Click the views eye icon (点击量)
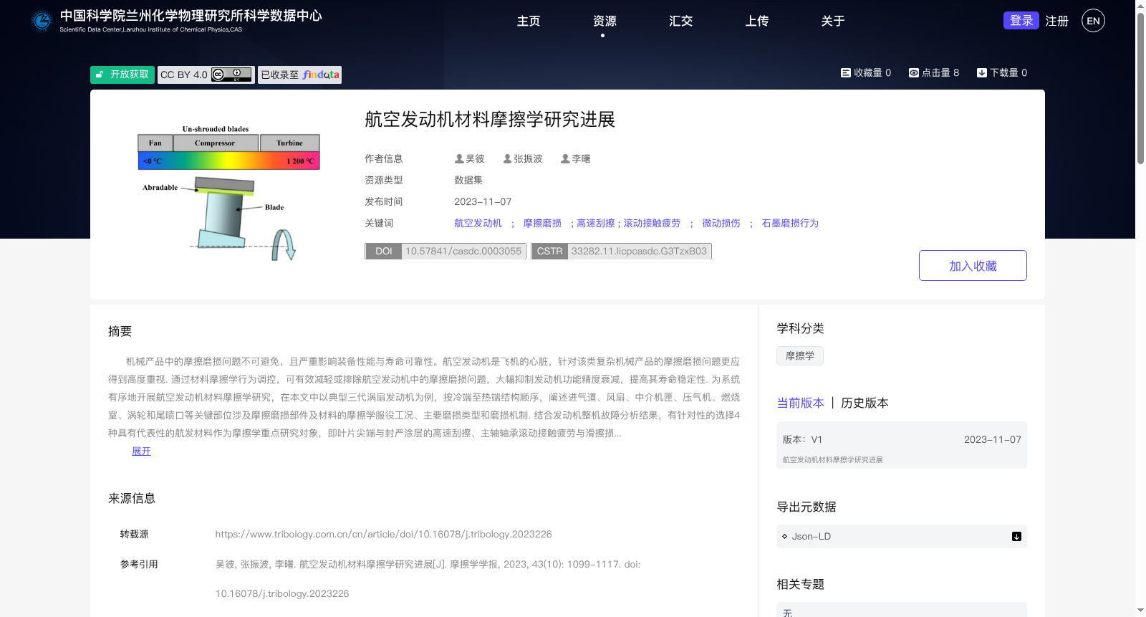1146x617 pixels. click(x=913, y=72)
